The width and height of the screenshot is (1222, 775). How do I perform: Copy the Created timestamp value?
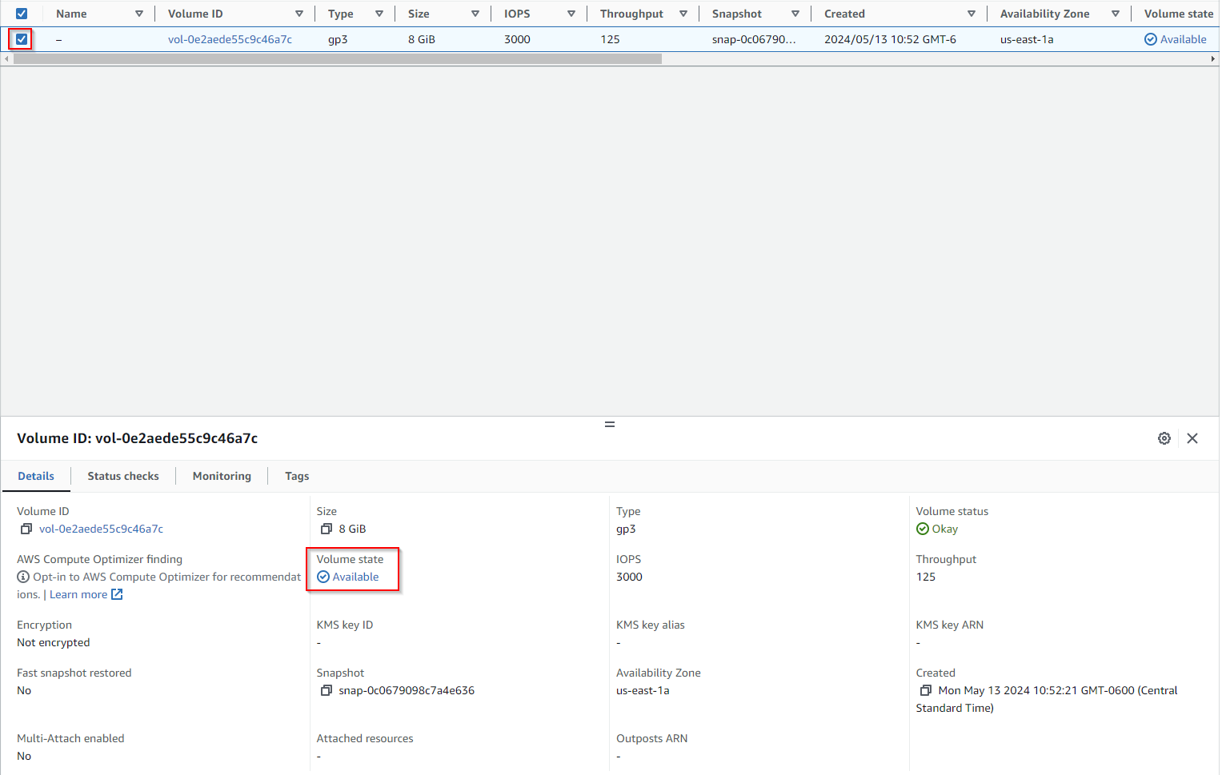pos(925,690)
